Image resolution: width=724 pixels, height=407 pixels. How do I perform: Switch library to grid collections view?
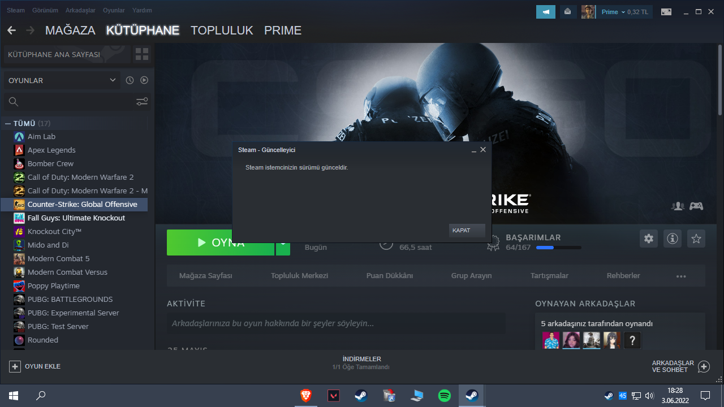[x=142, y=54]
